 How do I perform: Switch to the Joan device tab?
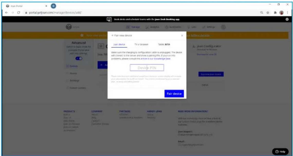119,45
